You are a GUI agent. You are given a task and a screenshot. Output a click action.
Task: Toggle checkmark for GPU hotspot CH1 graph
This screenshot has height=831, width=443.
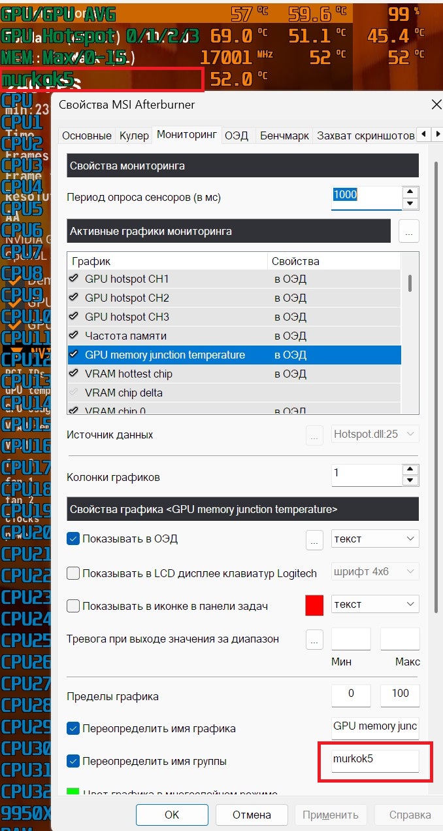pos(73,279)
